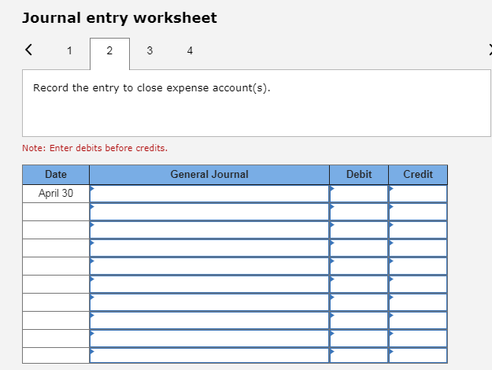Click last row Debit field
The width and height of the screenshot is (492, 370).
click(x=359, y=356)
